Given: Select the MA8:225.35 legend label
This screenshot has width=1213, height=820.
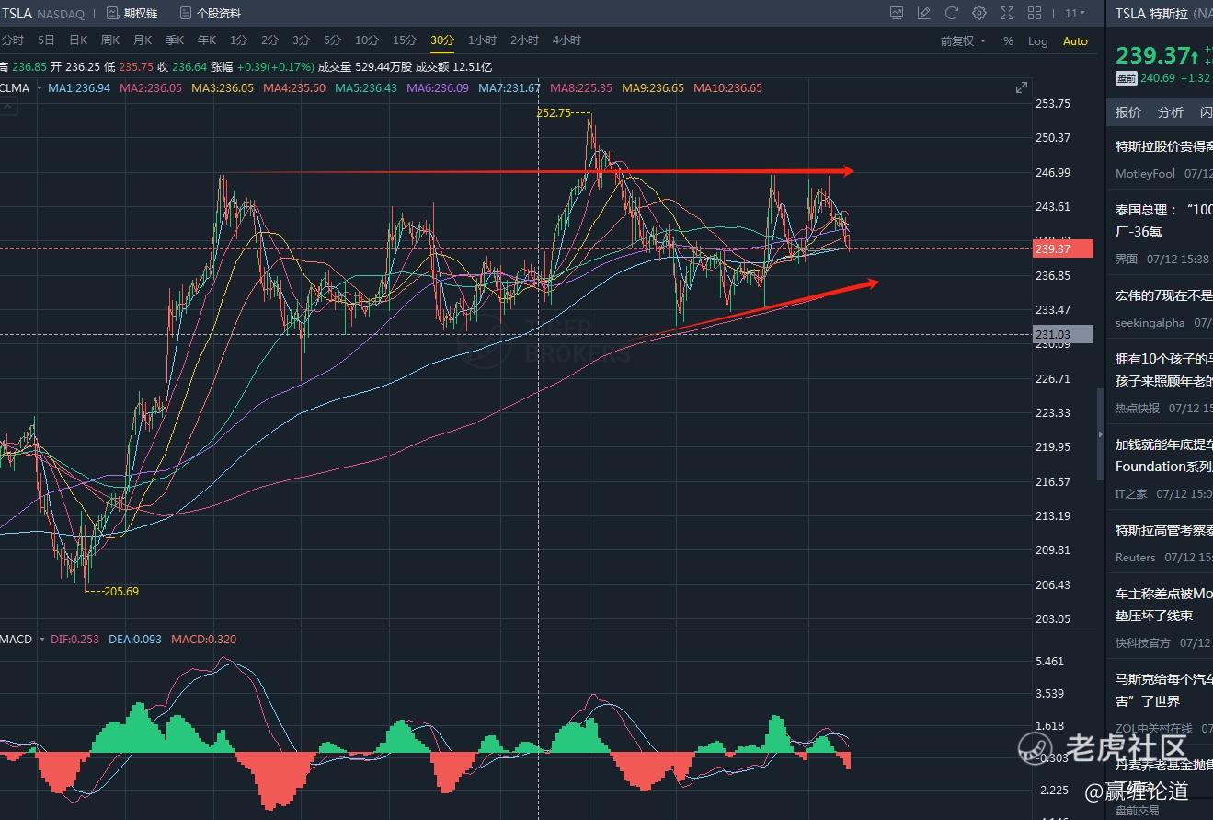Looking at the screenshot, I should [581, 88].
